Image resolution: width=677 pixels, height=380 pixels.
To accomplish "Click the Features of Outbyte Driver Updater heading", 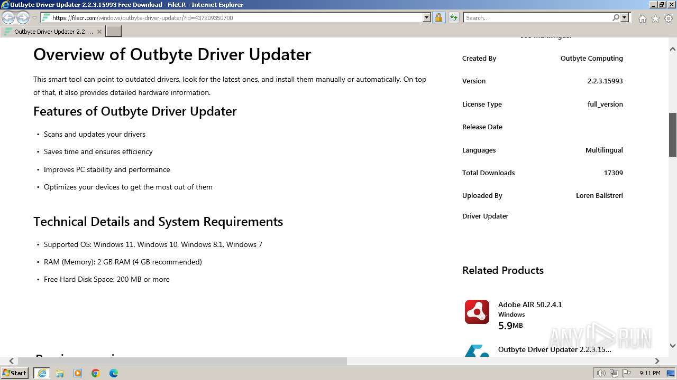I will 135,111.
